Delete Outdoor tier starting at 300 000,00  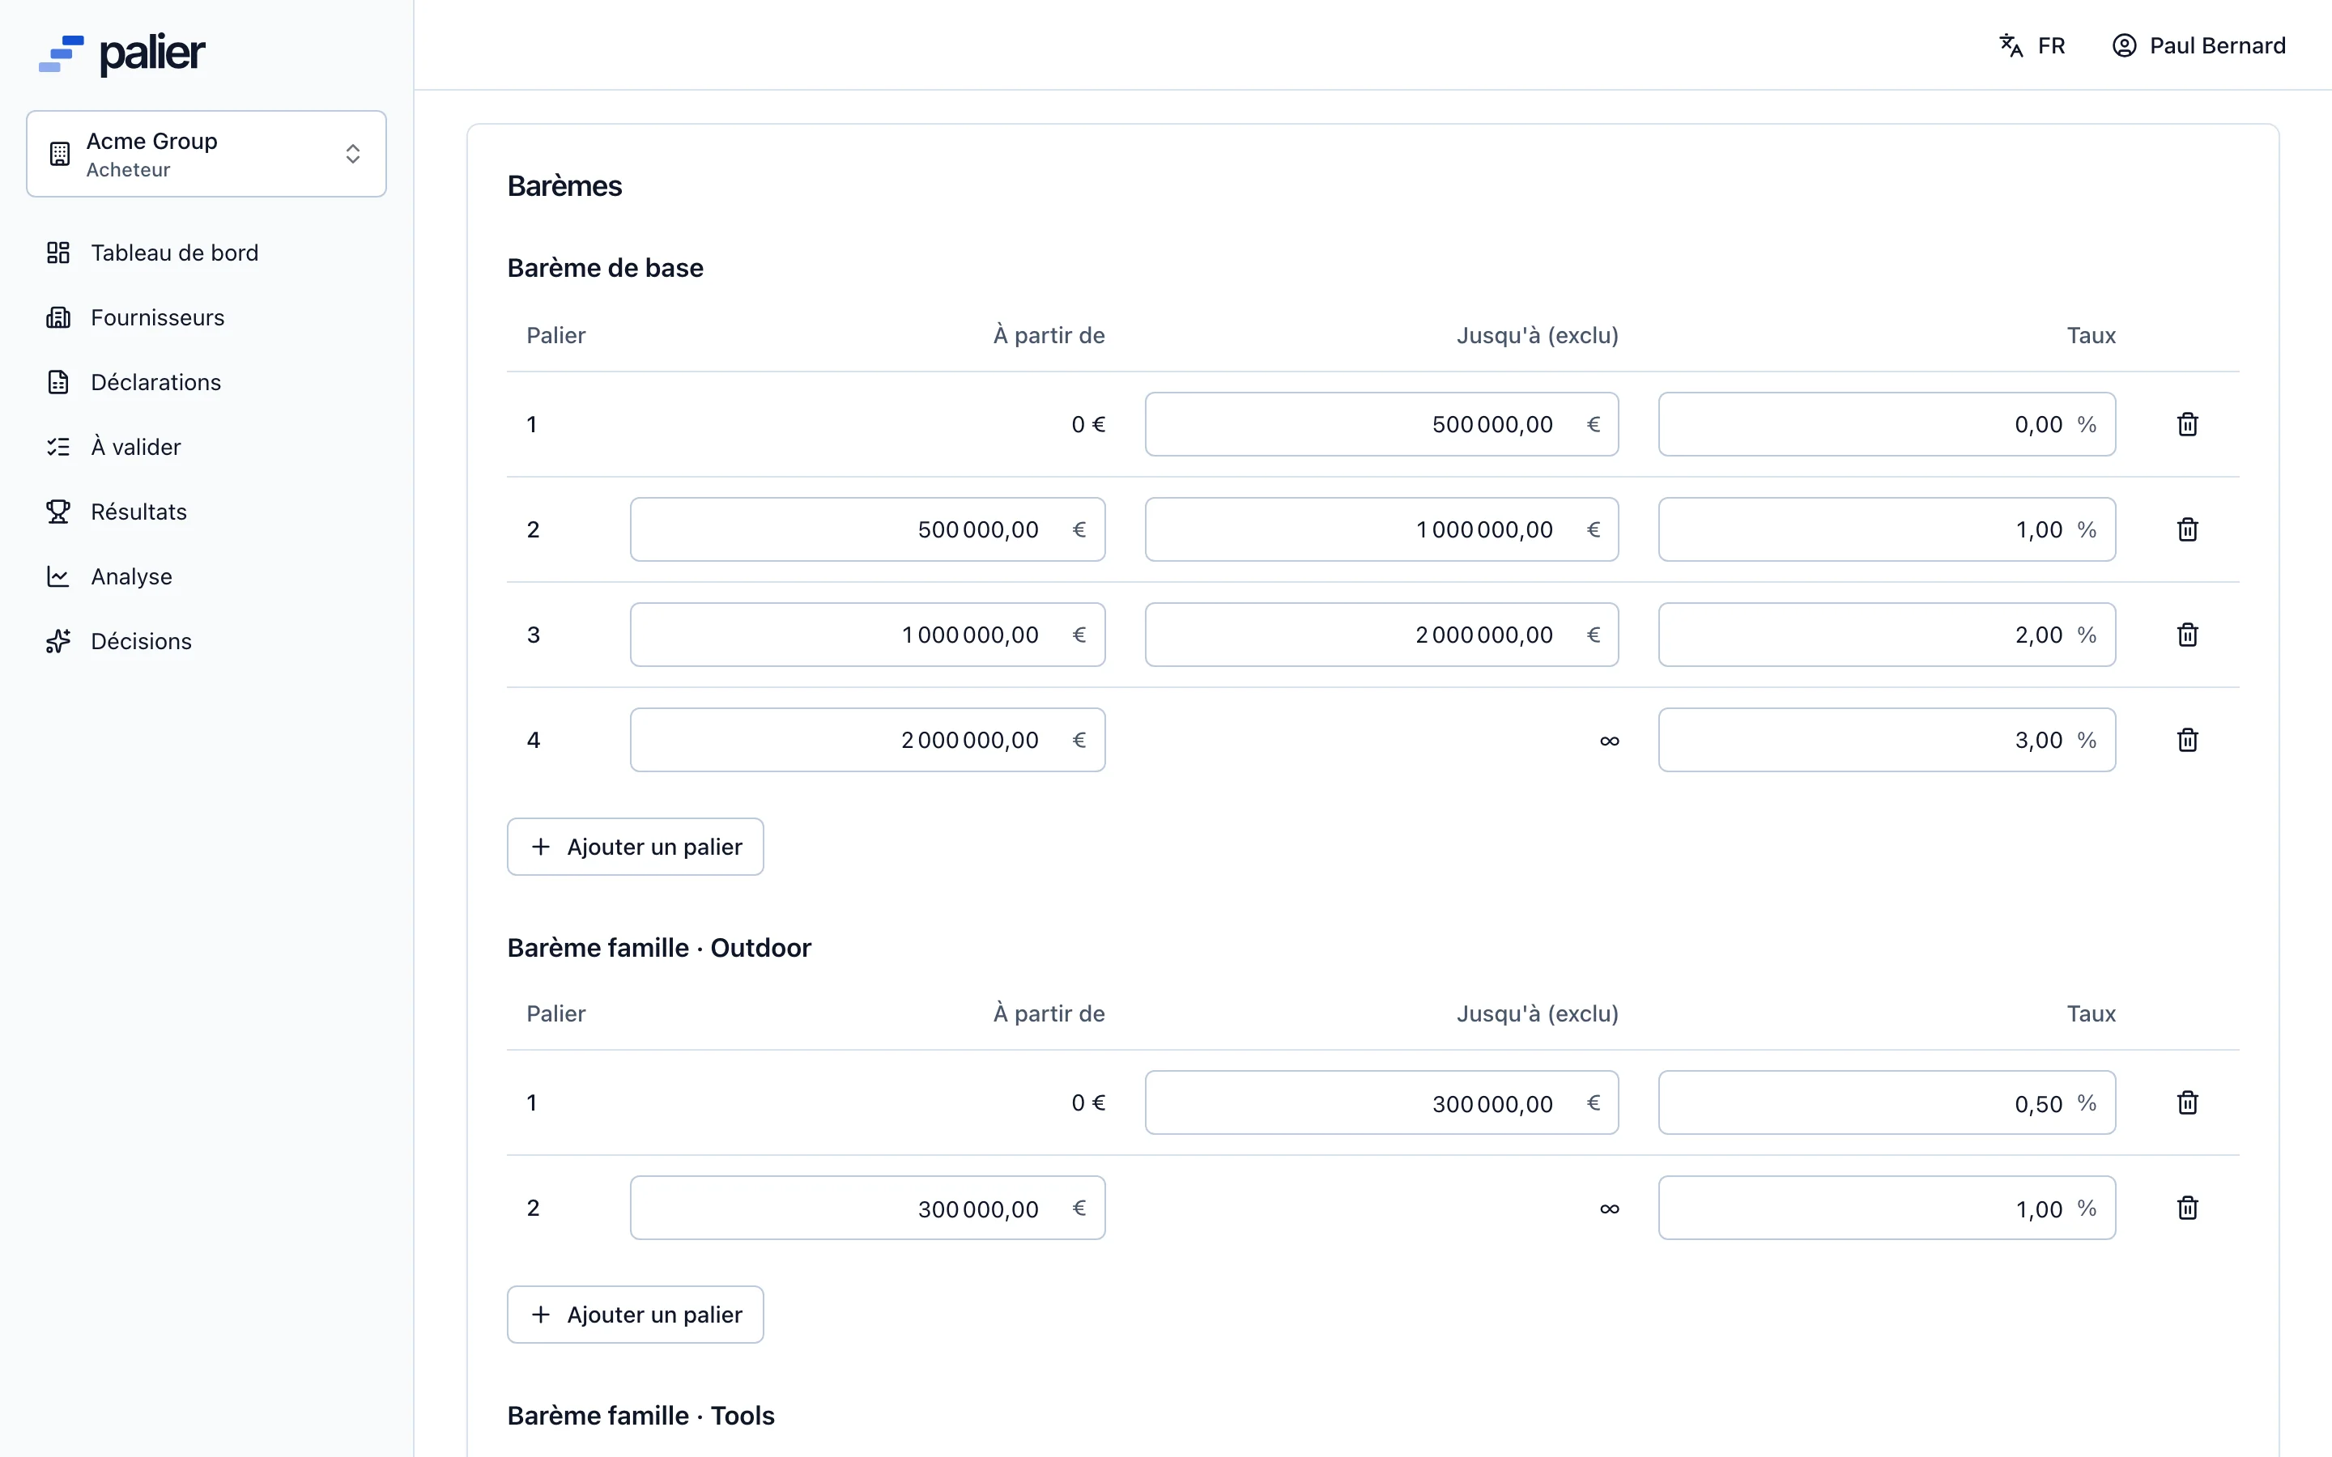[2186, 1208]
